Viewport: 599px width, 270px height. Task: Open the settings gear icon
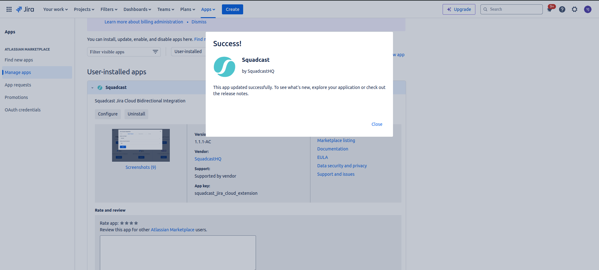click(x=575, y=9)
